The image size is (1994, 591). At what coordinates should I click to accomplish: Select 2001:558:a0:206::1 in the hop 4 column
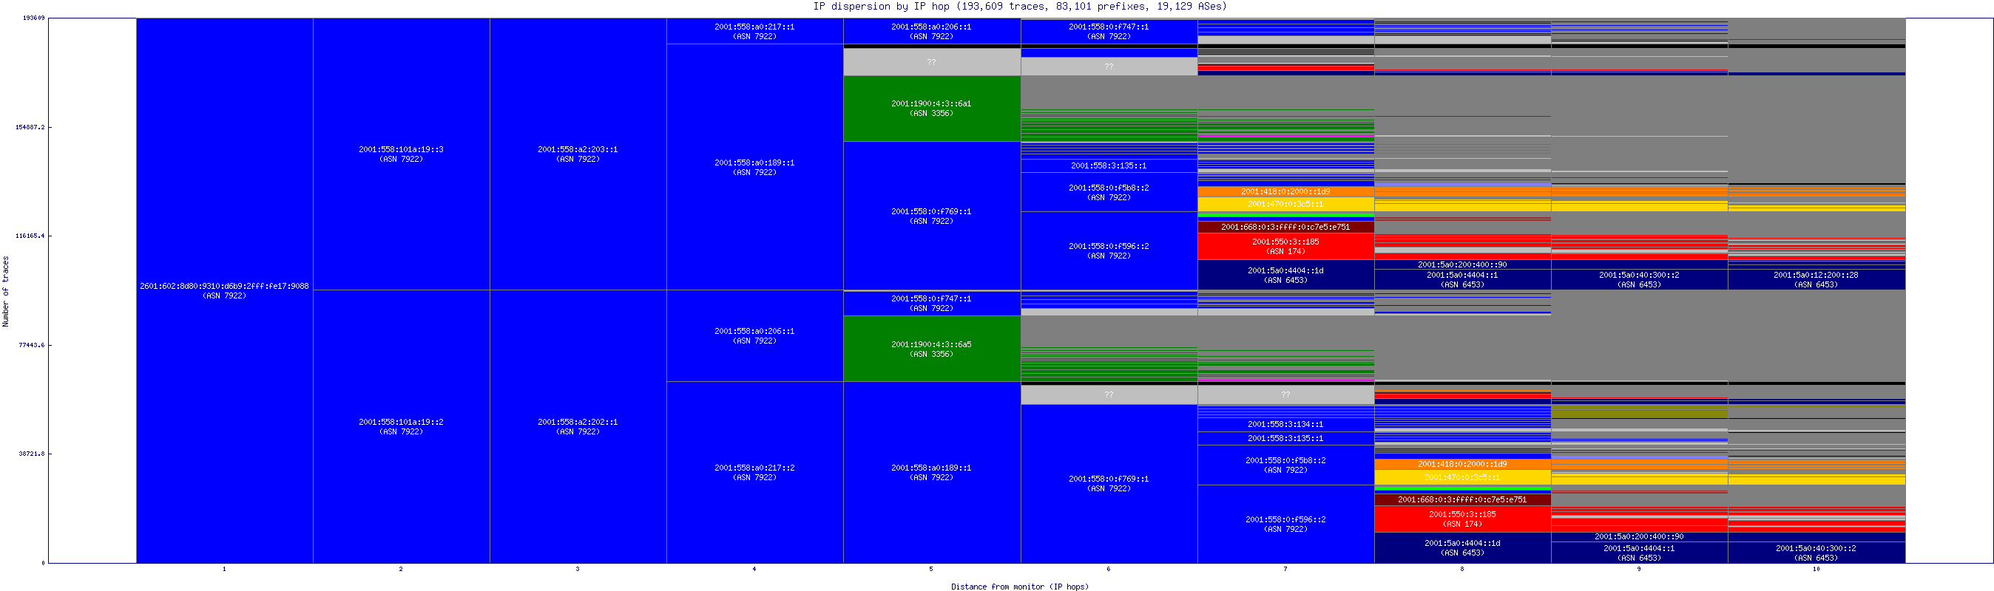coord(754,335)
